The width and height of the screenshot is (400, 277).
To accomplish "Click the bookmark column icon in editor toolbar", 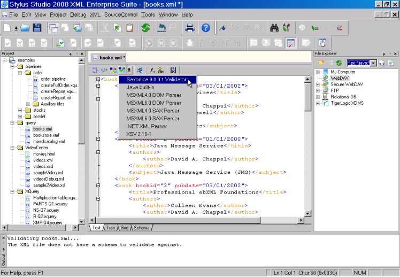I will pyautogui.click(x=173, y=70).
